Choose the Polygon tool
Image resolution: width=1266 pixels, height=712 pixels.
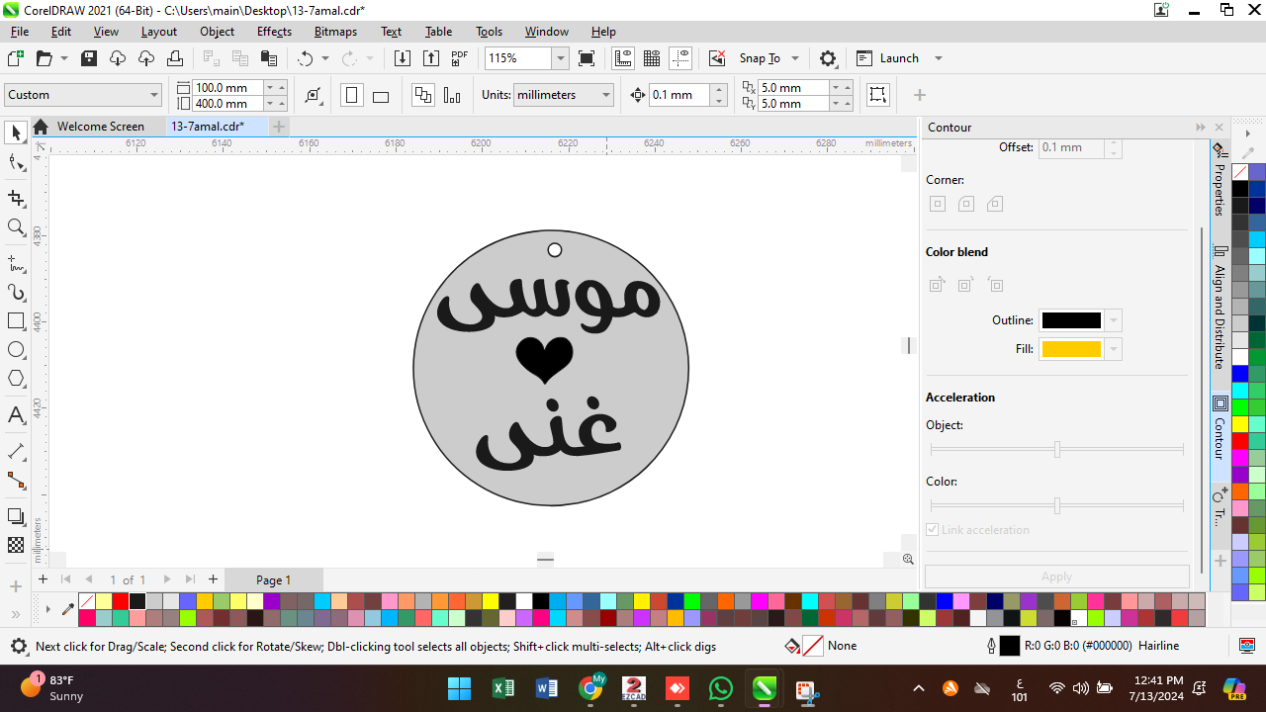[x=16, y=379]
